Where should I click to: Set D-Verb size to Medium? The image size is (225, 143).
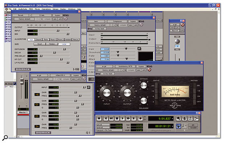pos(52,44)
